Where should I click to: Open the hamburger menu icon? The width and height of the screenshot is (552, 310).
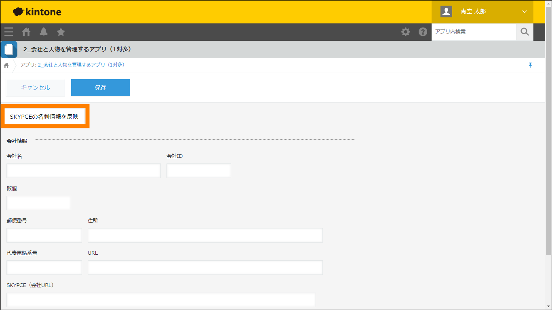[x=8, y=32]
